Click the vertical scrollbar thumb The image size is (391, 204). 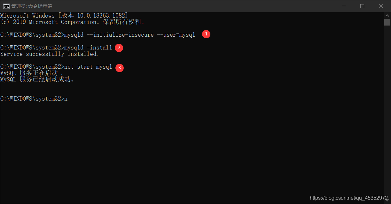(x=387, y=22)
